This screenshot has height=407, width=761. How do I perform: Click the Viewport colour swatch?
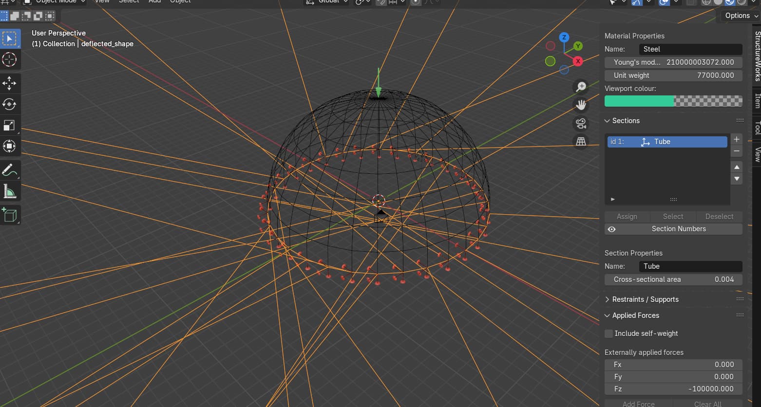pos(673,101)
